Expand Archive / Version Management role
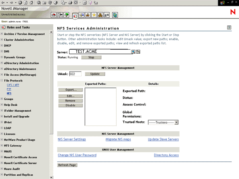This screenshot has height=179, width=239. [2, 34]
